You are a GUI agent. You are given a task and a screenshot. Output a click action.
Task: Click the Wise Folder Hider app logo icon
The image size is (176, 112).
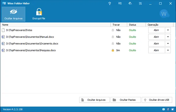point(4,3)
